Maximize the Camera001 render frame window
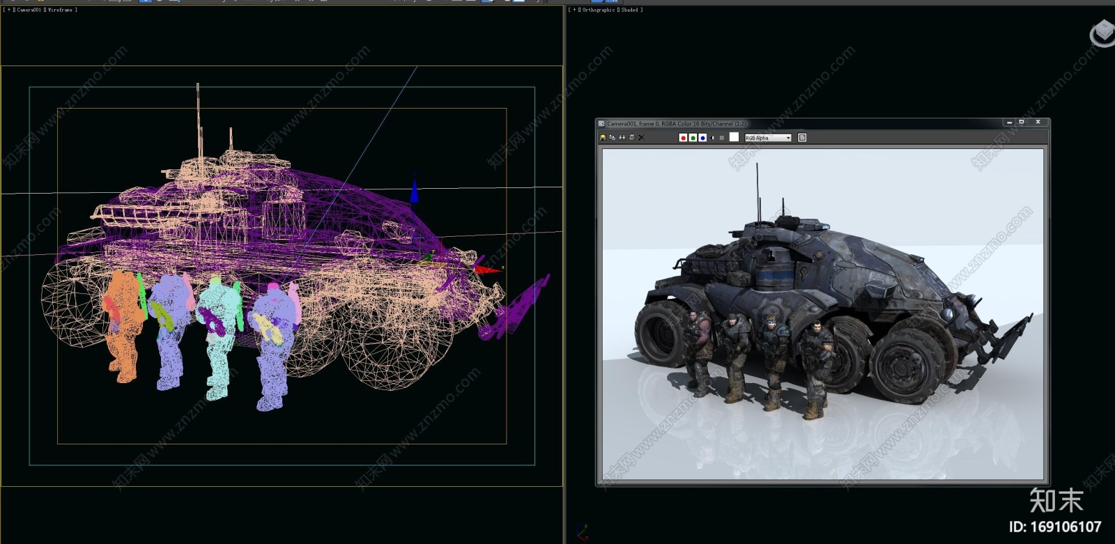 (x=1022, y=122)
